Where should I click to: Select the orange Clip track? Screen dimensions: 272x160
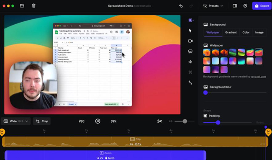[135, 142]
